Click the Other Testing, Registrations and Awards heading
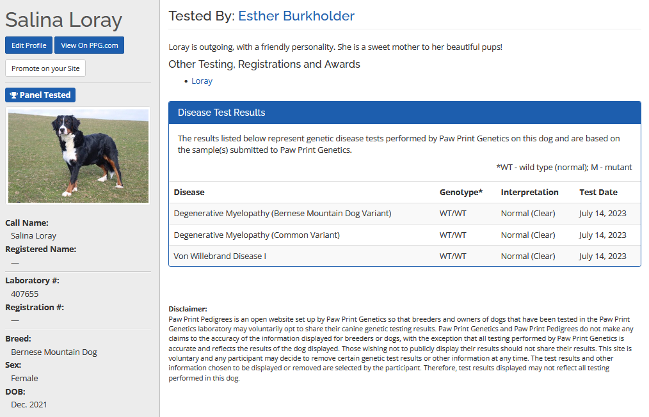This screenshot has width=649, height=417. tap(264, 64)
